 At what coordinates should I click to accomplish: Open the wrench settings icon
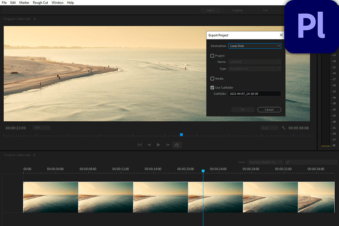click(x=283, y=128)
